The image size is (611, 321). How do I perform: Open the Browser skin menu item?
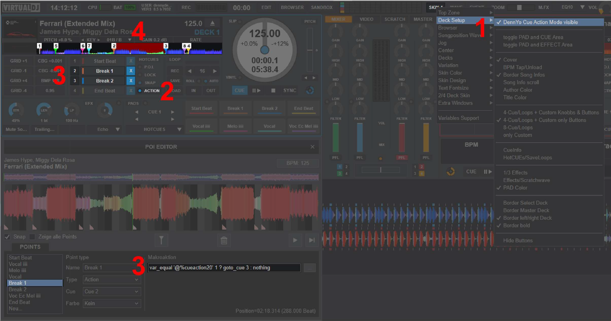point(465,28)
